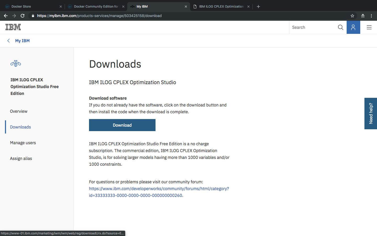Image resolution: width=377 pixels, height=236 pixels.
Task: Switch to IBM ILOG CPLEX Optimization tab
Action: tap(221, 7)
